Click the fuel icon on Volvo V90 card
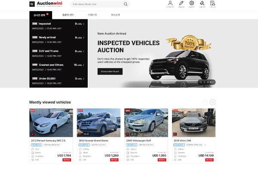 point(175,153)
